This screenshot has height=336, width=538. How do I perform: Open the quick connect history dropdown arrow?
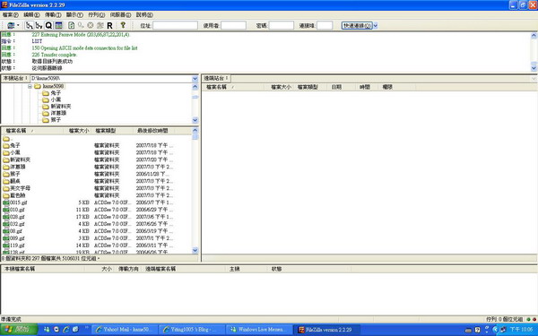pyautogui.click(x=376, y=25)
